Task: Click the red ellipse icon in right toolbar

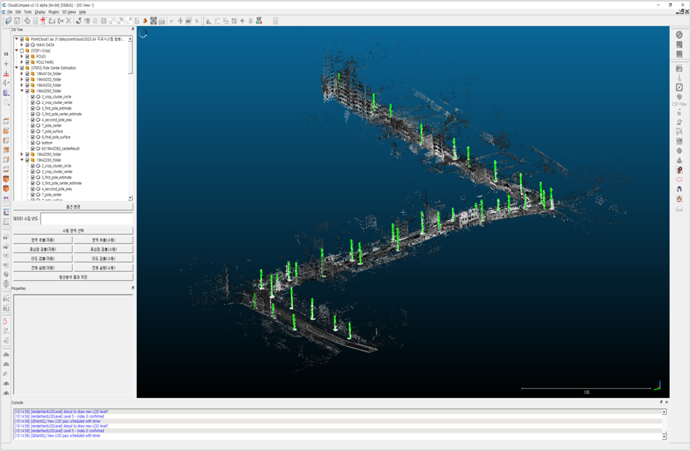Action: (x=679, y=180)
